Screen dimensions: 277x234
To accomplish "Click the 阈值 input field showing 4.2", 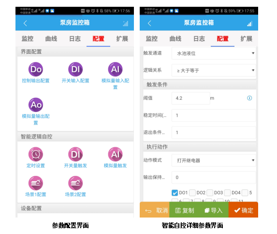I will point(191,98).
